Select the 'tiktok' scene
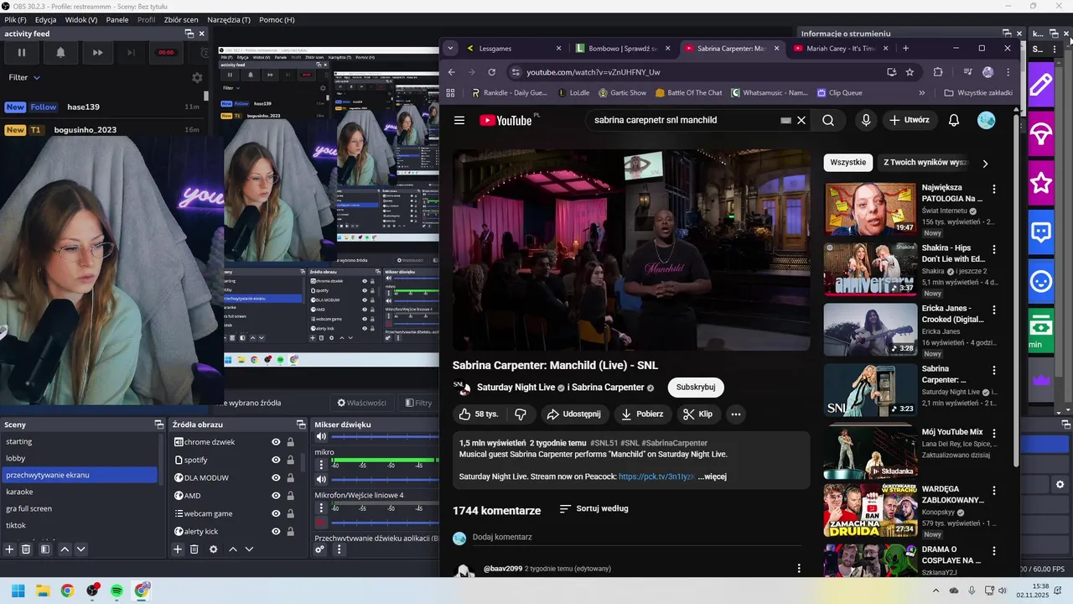Screen dimensions: 1073x604 (x=79, y=525)
